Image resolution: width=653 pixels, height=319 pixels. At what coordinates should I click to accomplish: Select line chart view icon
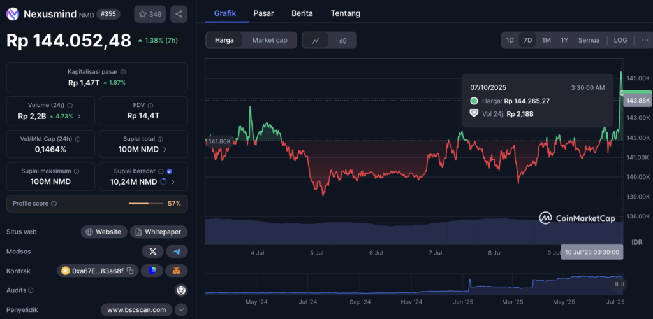tap(316, 40)
